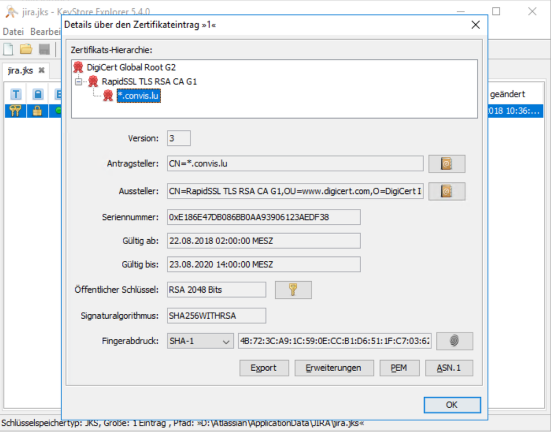This screenshot has width=551, height=432.
Task: Open the Datei menu
Action: (x=13, y=31)
